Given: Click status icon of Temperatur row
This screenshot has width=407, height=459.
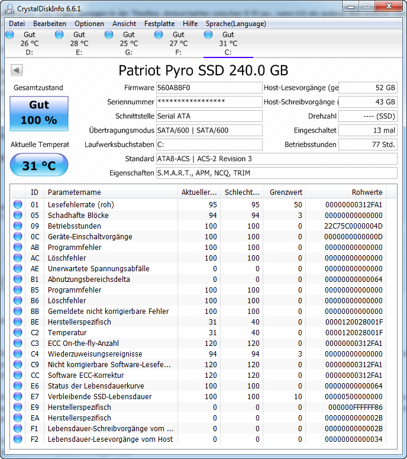Looking at the screenshot, I should coord(18,333).
